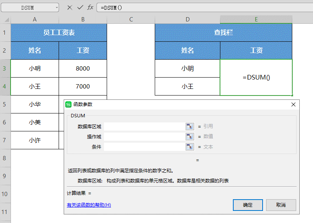
Task: Click cell with value 7000
Action: tap(83, 86)
